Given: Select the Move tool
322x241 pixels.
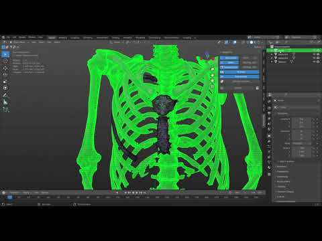Looking at the screenshot, I should click(x=5, y=68).
